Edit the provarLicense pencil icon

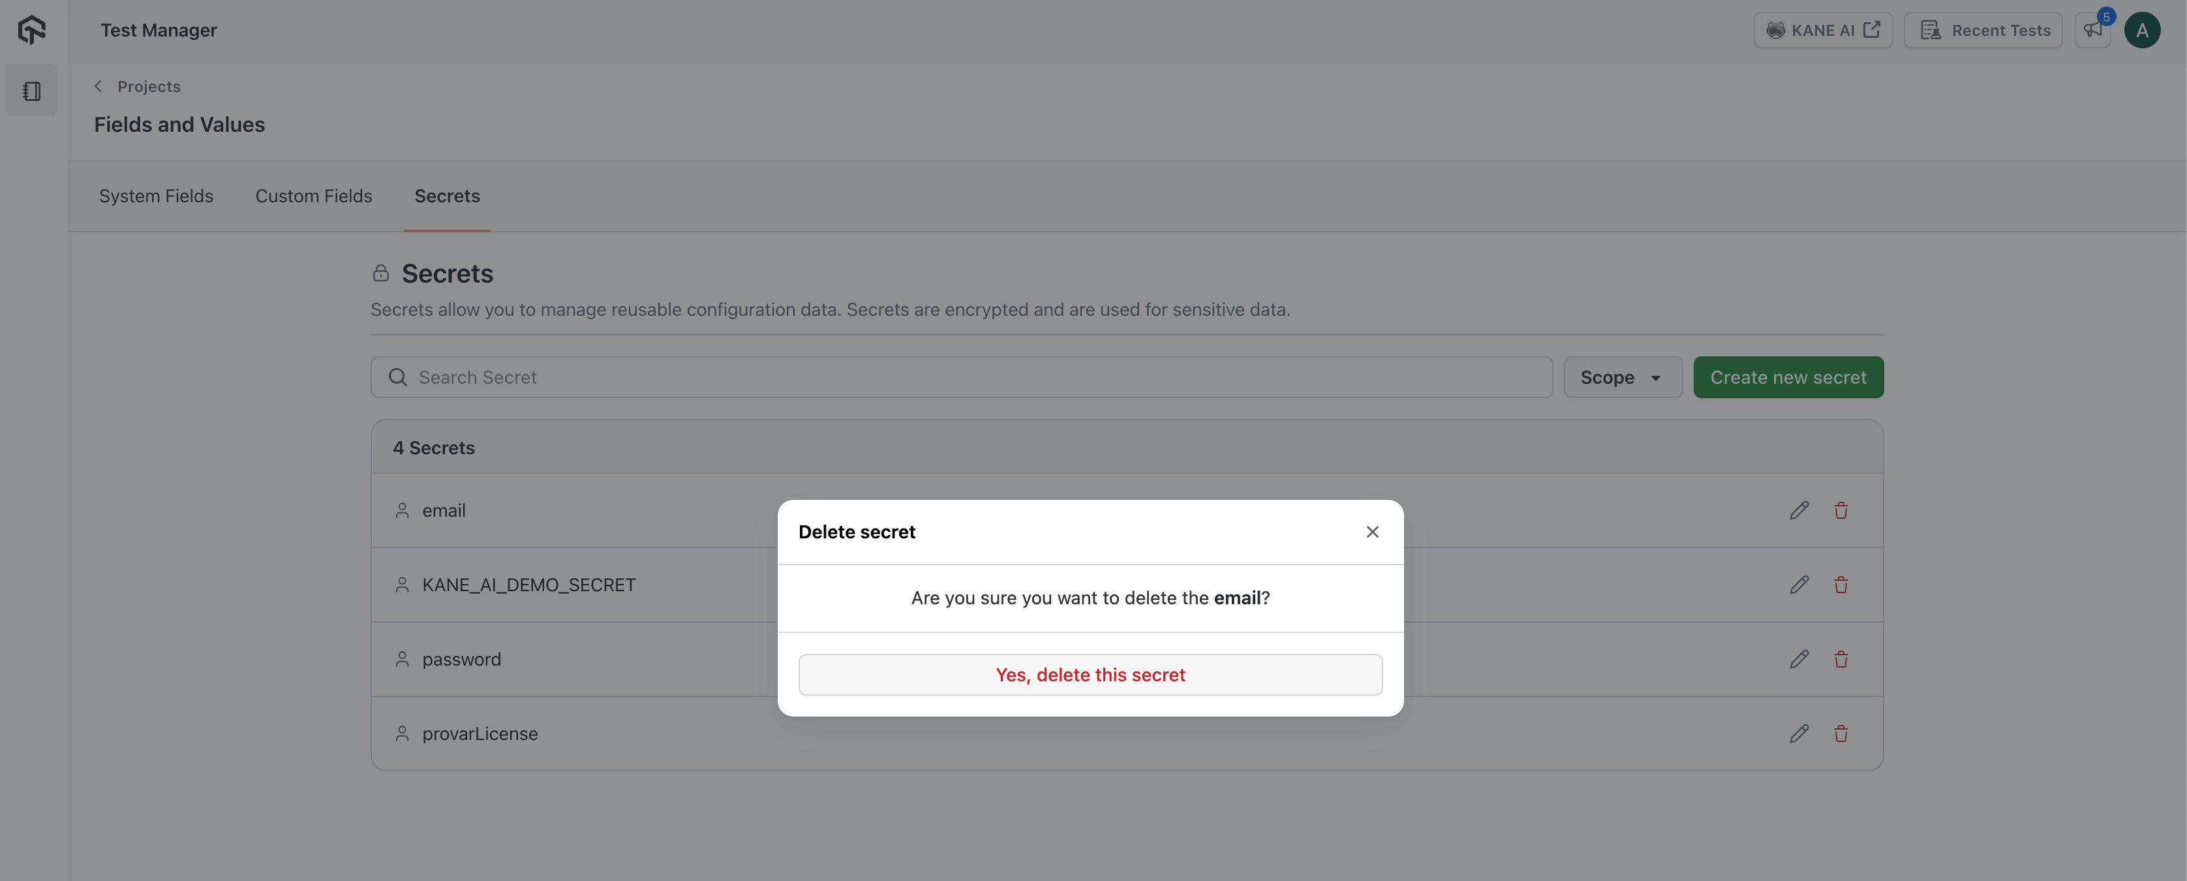click(1799, 734)
